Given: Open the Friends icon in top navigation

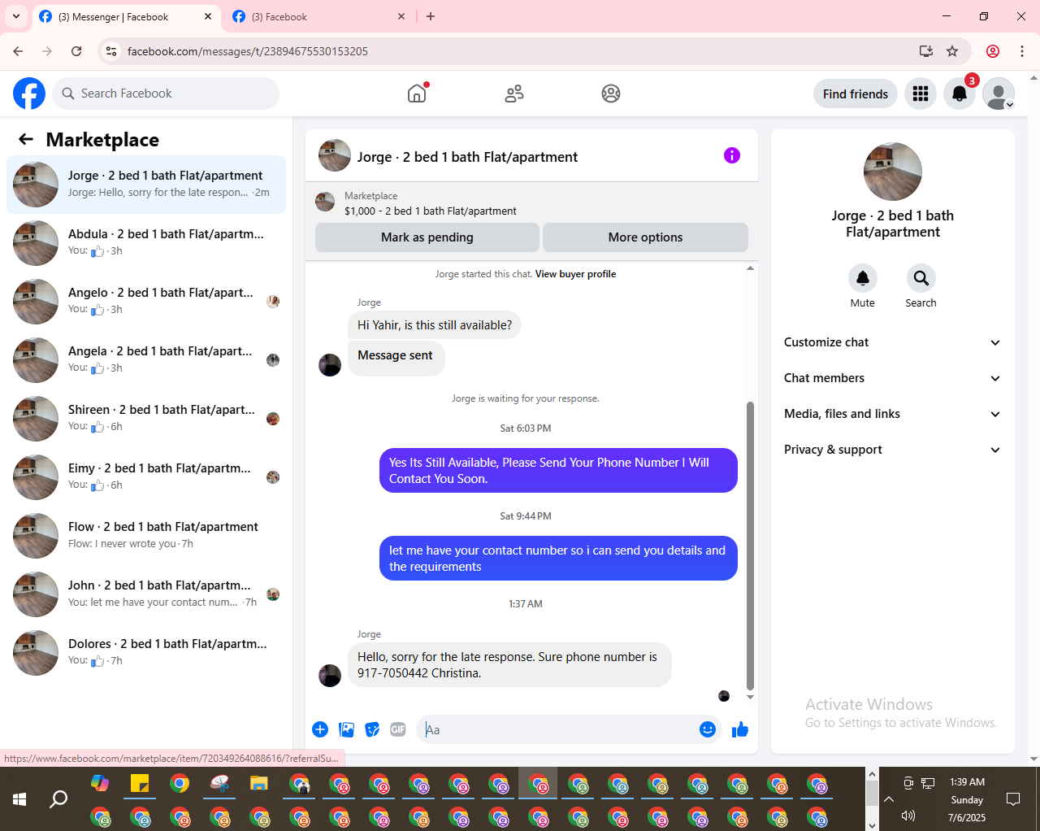Looking at the screenshot, I should (514, 94).
